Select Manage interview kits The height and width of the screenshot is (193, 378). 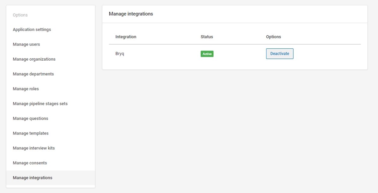pyautogui.click(x=34, y=148)
